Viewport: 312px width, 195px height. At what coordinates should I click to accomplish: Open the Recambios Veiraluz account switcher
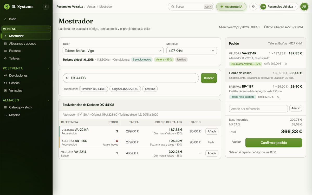point(279,6)
